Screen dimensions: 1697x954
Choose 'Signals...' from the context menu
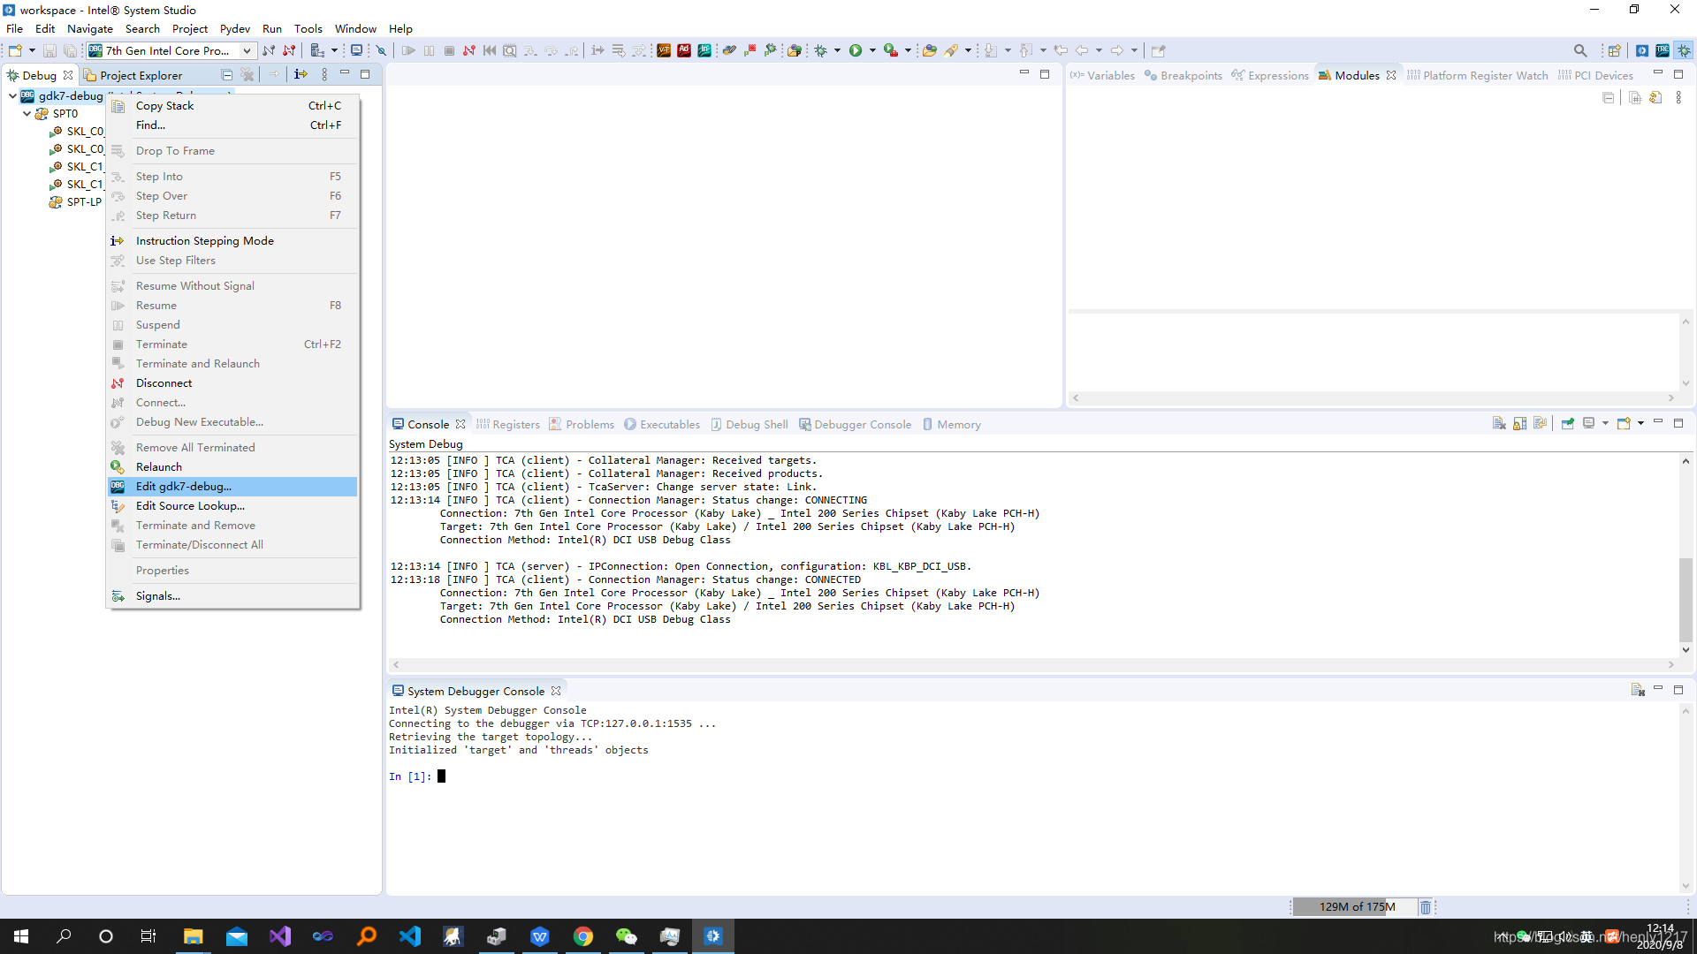tap(232, 596)
